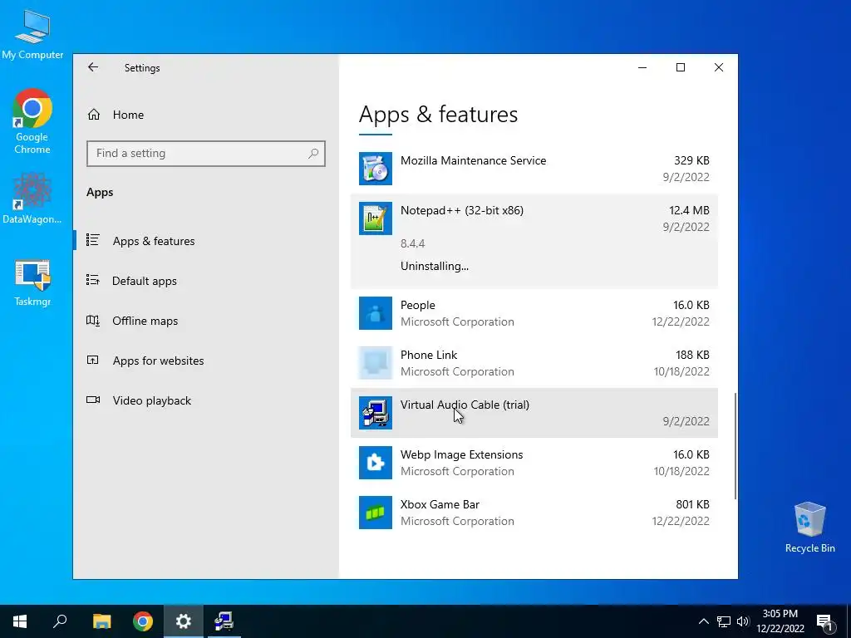
Task: Go to Settings Home
Action: click(128, 115)
